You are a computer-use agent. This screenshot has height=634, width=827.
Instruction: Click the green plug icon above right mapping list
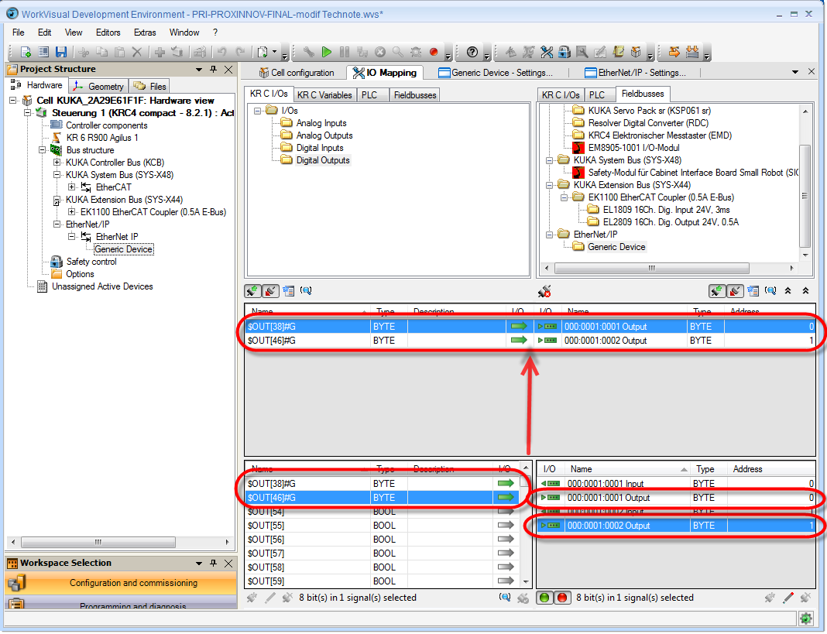tap(717, 290)
